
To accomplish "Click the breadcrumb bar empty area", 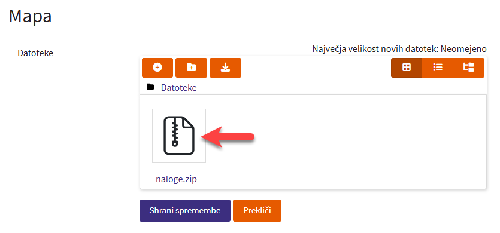I will 341,88.
